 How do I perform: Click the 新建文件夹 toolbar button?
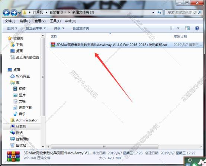[x=81, y=28]
